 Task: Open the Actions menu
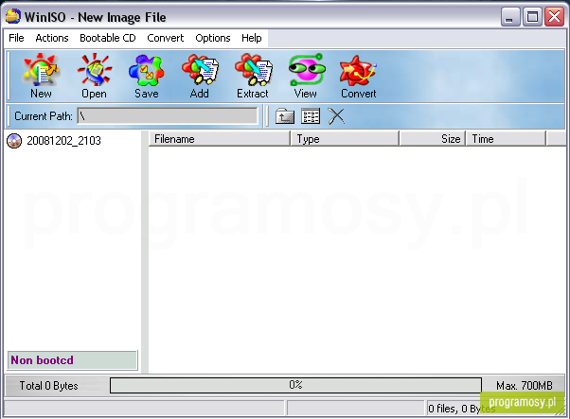(x=52, y=38)
